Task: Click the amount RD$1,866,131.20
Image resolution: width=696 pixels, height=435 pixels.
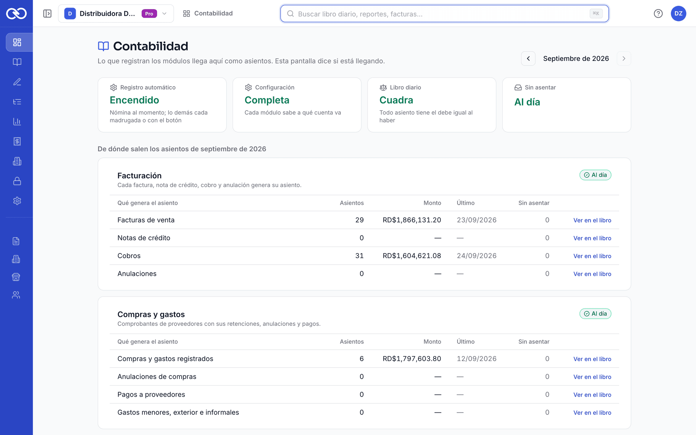Action: tap(412, 220)
